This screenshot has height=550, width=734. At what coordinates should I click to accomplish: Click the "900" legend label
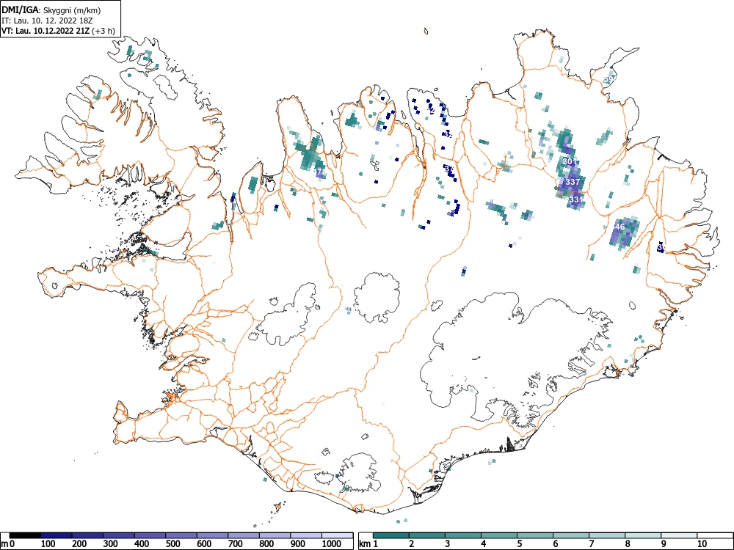(298, 544)
